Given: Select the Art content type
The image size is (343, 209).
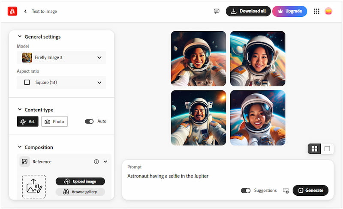Looking at the screenshot, I should (28, 122).
